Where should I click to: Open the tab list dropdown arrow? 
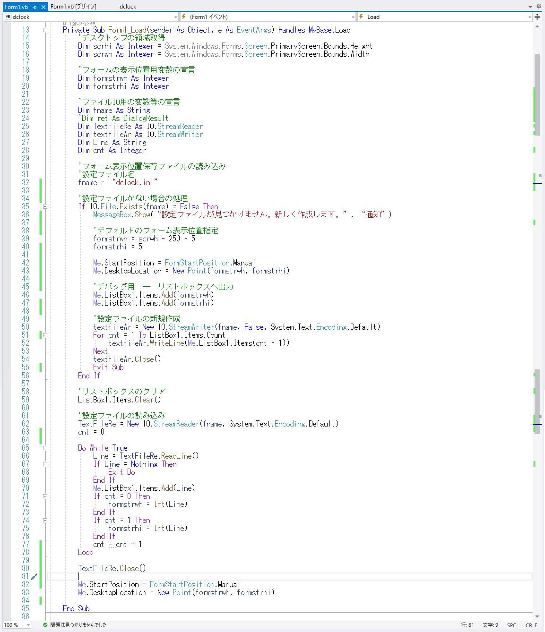pos(530,7)
